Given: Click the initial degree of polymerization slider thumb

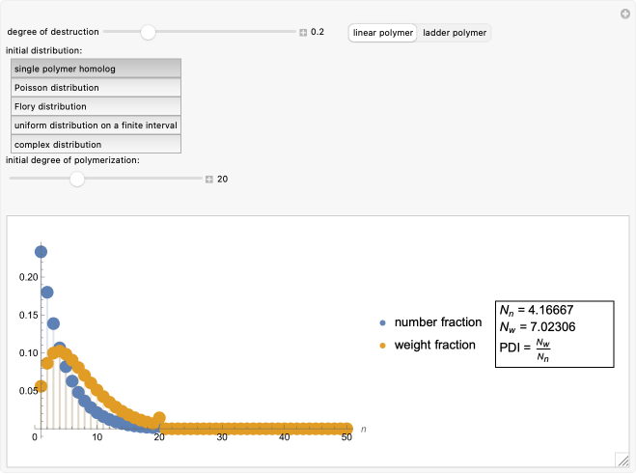Looking at the screenshot, I should (x=77, y=179).
